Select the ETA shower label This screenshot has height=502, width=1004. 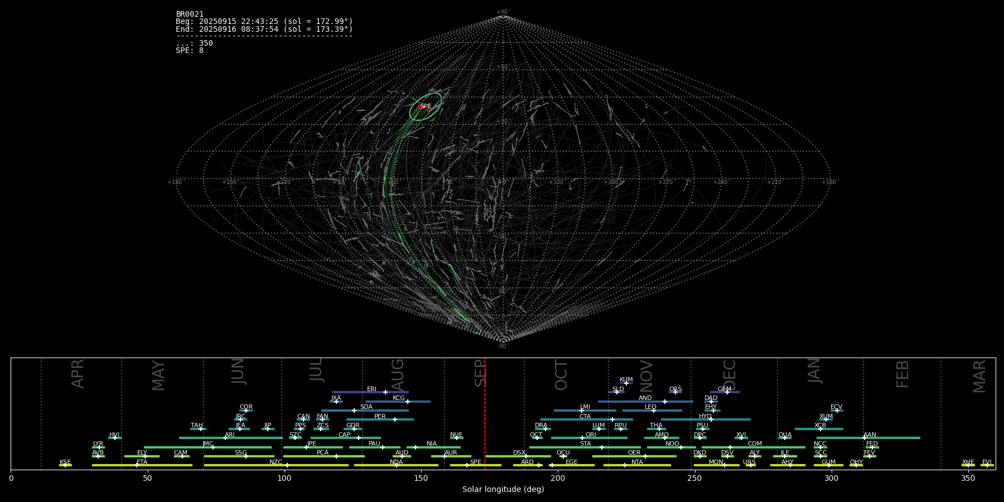pyautogui.click(x=142, y=462)
